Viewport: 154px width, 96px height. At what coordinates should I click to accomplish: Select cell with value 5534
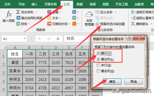click(x=56, y=79)
